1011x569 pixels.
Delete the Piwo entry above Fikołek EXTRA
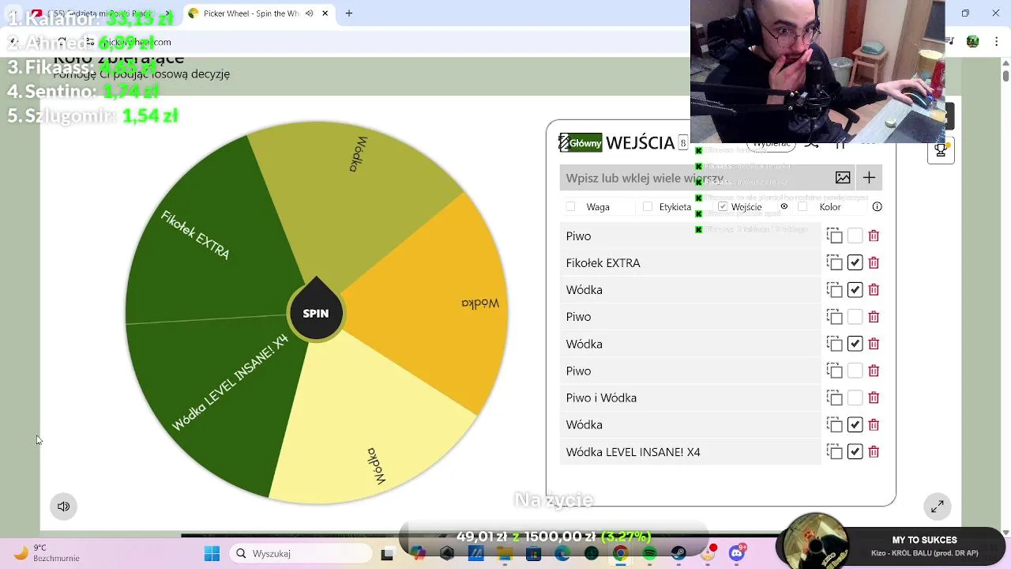coord(874,236)
